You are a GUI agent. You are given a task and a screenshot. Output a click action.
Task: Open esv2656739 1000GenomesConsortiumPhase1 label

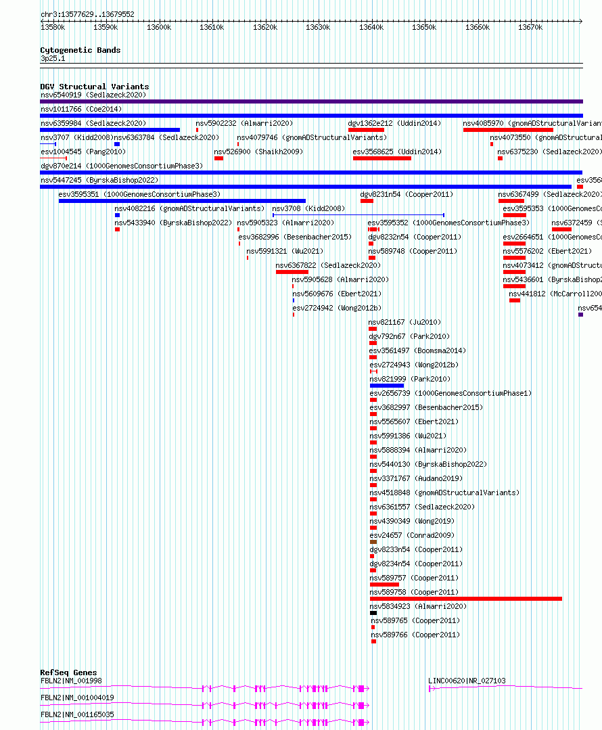coord(450,393)
